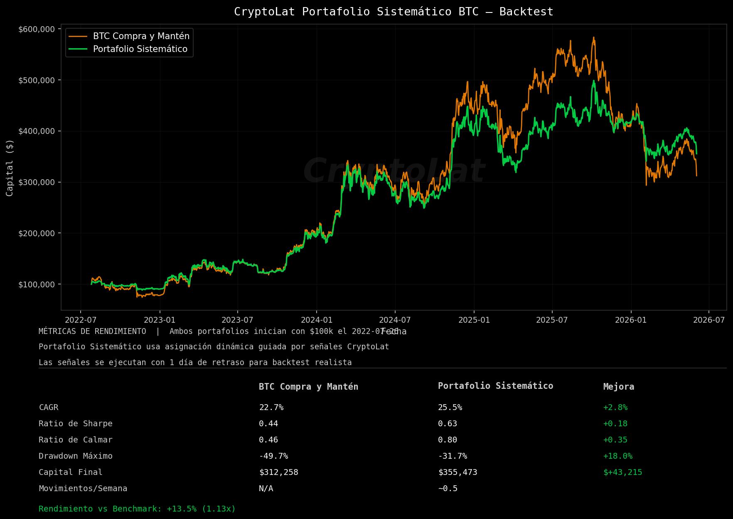The height and width of the screenshot is (519, 733).
Task: Click the final capital "$312,258"
Action: pos(279,472)
